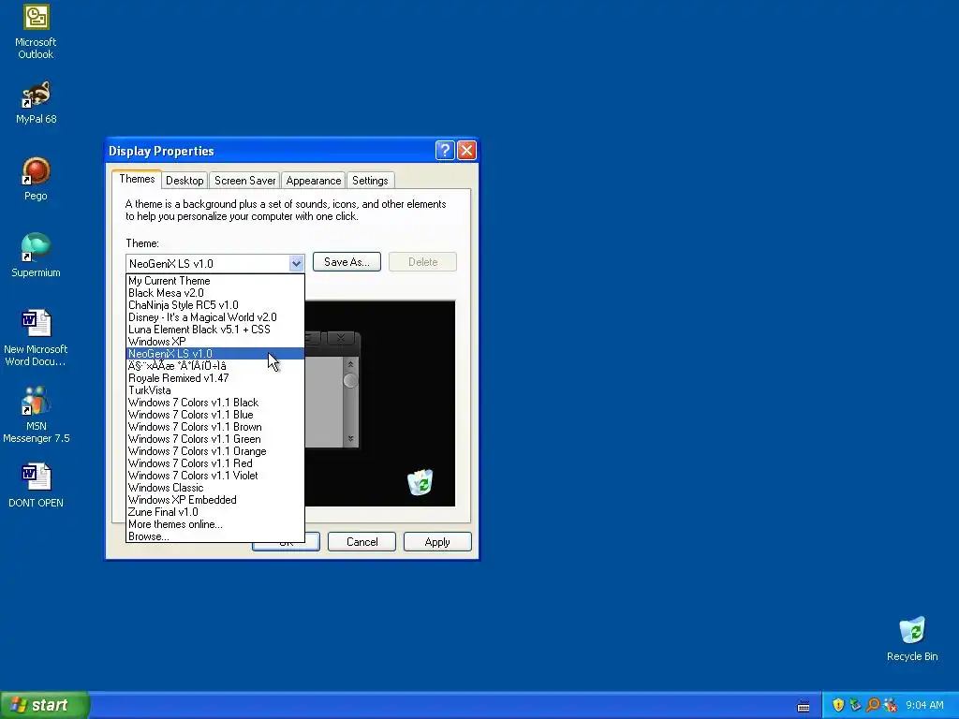Close the Display Properties dialog
Image resolution: width=959 pixels, height=719 pixels.
tap(466, 151)
